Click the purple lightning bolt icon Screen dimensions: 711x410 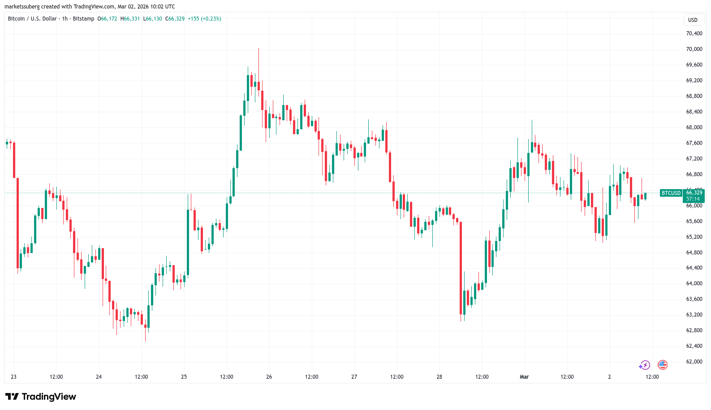tap(644, 365)
